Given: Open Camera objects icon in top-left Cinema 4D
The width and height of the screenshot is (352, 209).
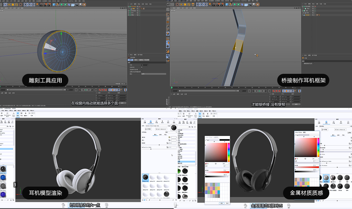Looking at the screenshot, I should tap(77, 4).
